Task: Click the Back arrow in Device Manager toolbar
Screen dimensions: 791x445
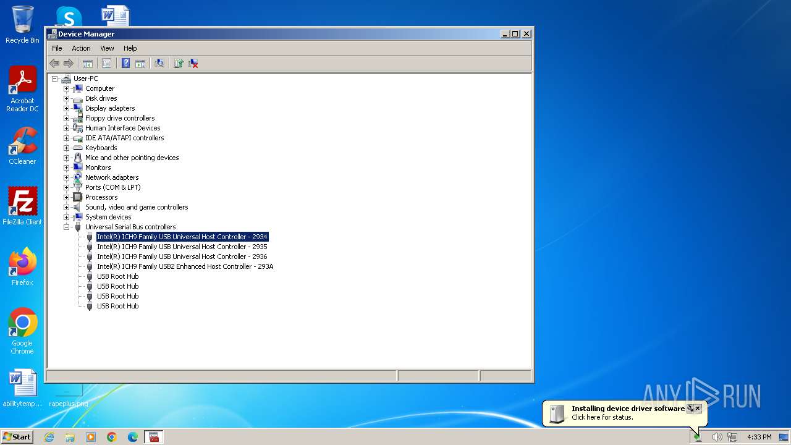Action: coord(54,63)
